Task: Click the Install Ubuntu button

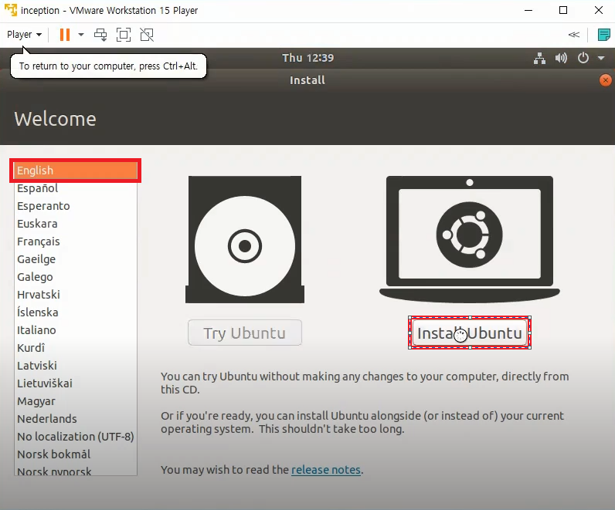Action: click(470, 333)
